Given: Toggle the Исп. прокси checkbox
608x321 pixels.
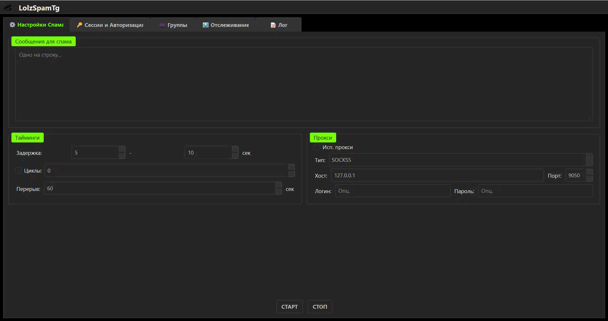Looking at the screenshot, I should (x=317, y=147).
